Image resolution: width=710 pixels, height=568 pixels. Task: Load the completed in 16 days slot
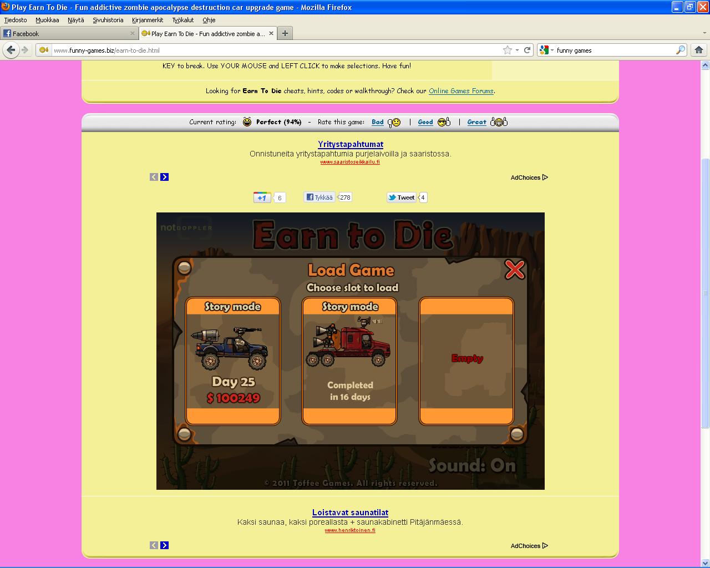point(349,361)
